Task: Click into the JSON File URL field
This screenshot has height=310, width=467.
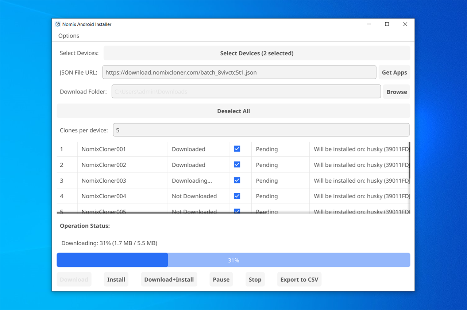Action: 239,72
